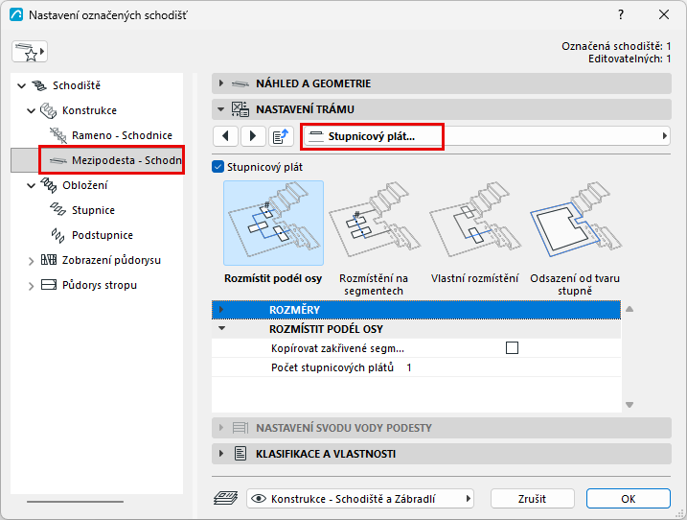Go to next page with right arrow
687x520 pixels.
pyautogui.click(x=253, y=136)
